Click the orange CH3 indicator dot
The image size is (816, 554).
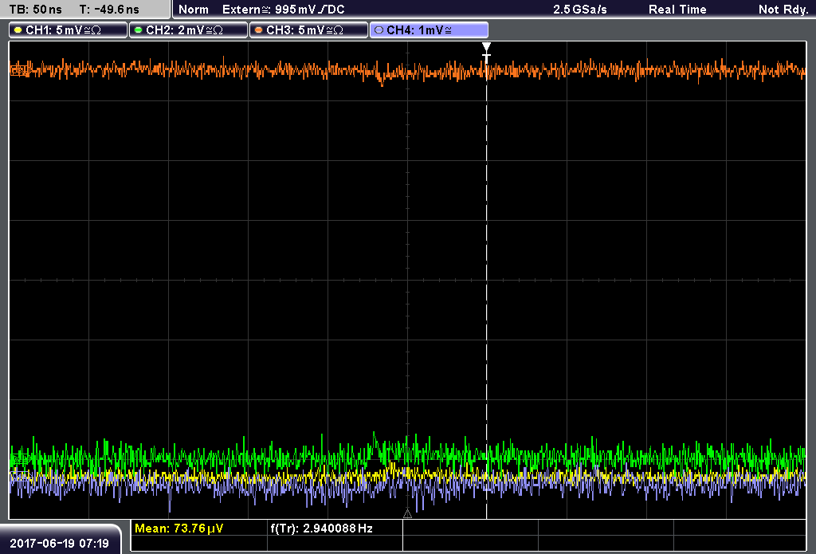click(259, 30)
